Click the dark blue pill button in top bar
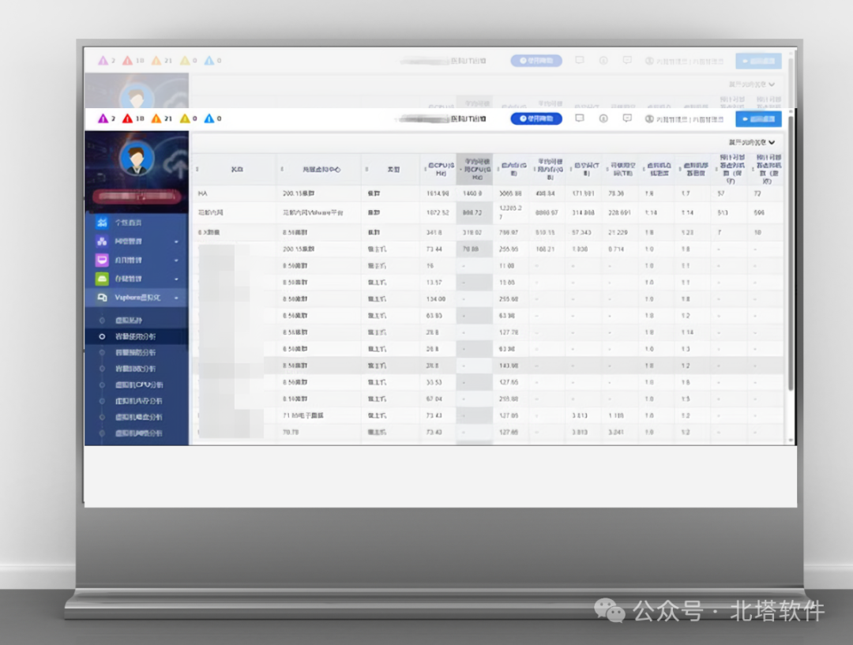The width and height of the screenshot is (853, 645). 535,118
